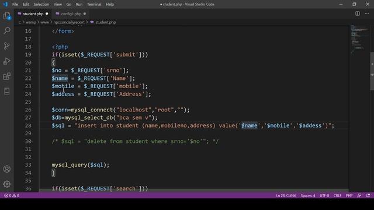Open the Help menu

click(110, 4)
